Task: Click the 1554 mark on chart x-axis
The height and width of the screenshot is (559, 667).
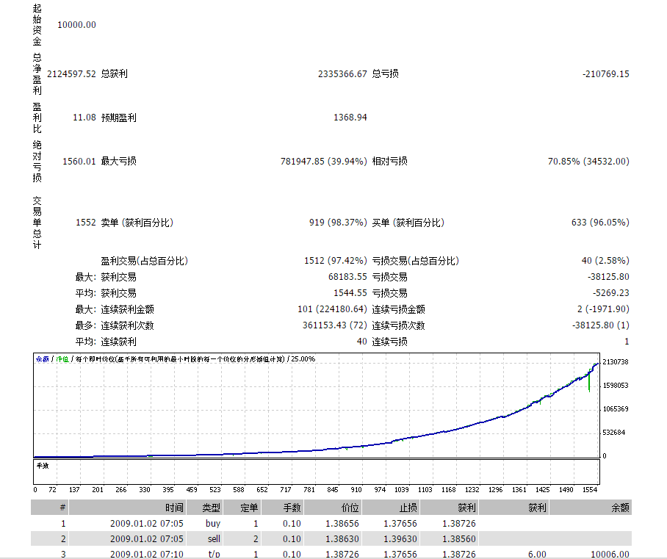Action: click(590, 489)
